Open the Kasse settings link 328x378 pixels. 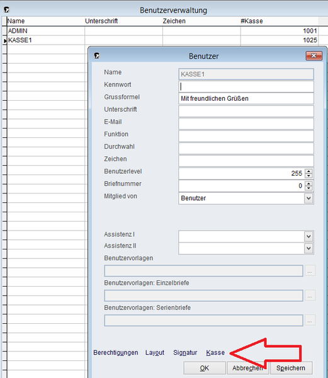click(x=215, y=352)
